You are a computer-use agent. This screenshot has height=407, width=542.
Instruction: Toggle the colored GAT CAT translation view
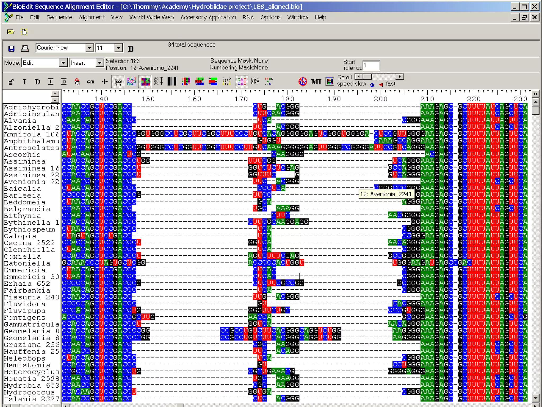coord(242,81)
